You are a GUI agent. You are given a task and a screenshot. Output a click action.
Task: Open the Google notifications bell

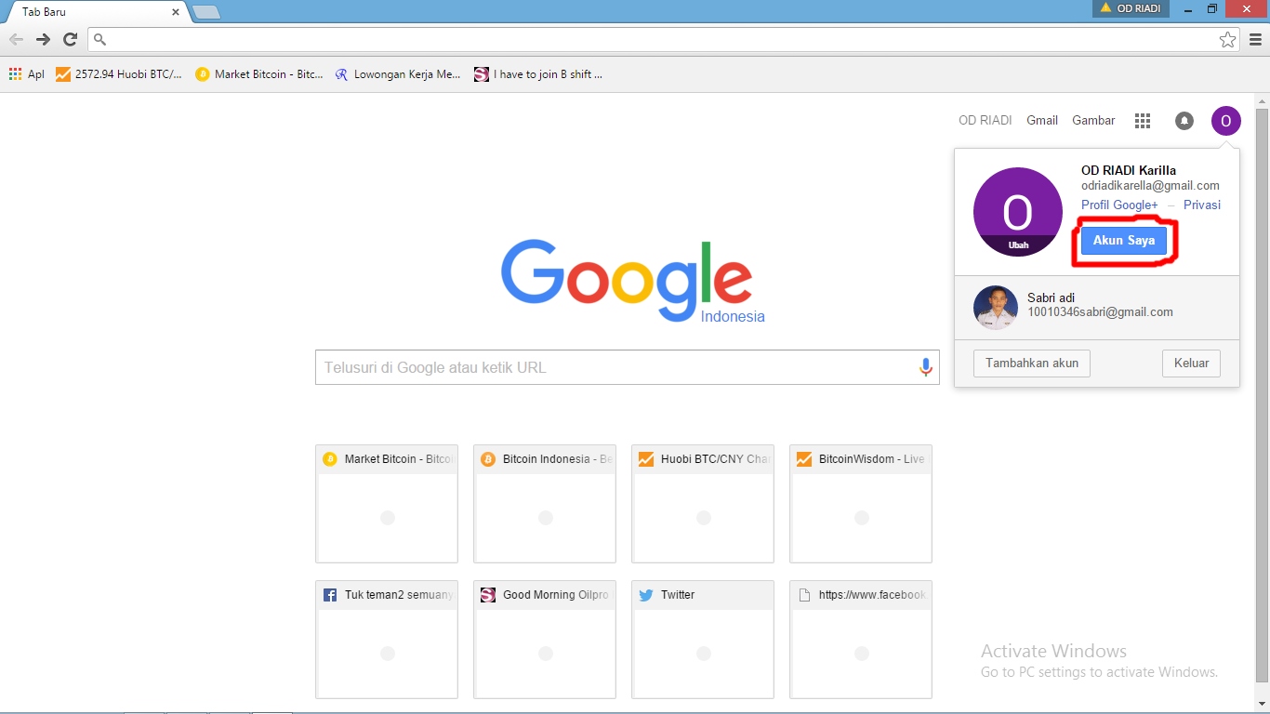click(1184, 121)
